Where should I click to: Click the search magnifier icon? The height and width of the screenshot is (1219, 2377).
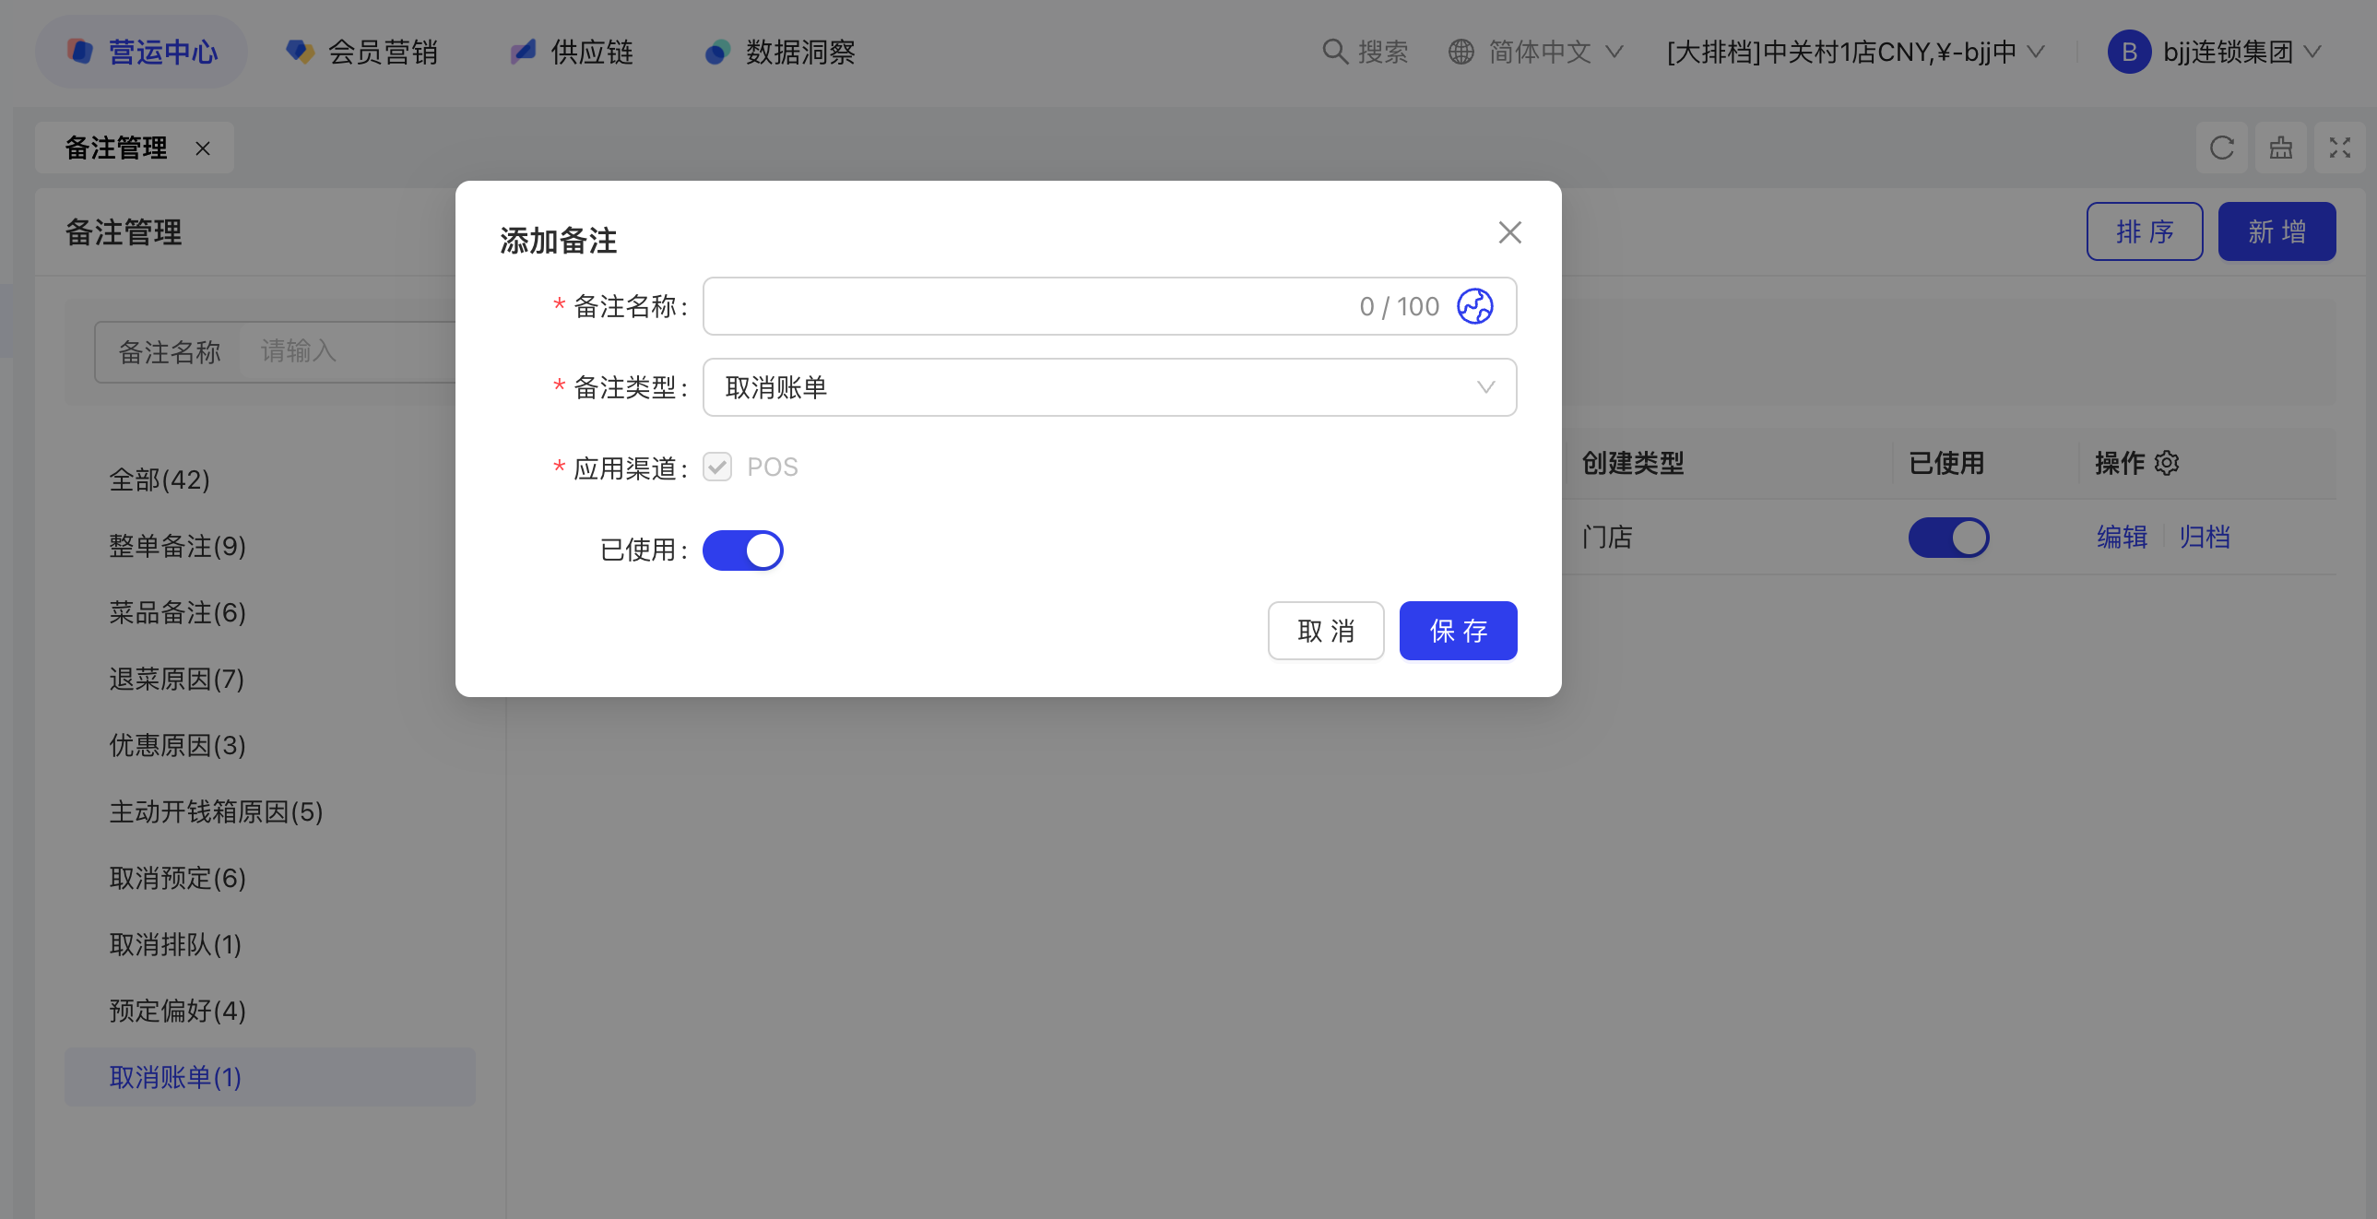click(x=1334, y=52)
